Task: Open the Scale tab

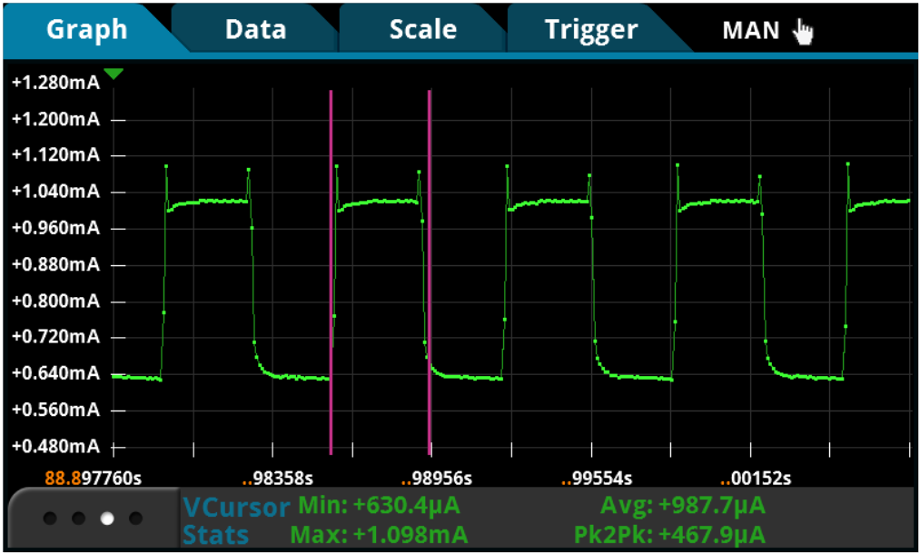Action: click(x=421, y=29)
